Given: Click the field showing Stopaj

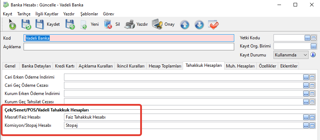Looking at the screenshot, I should pos(183,125).
